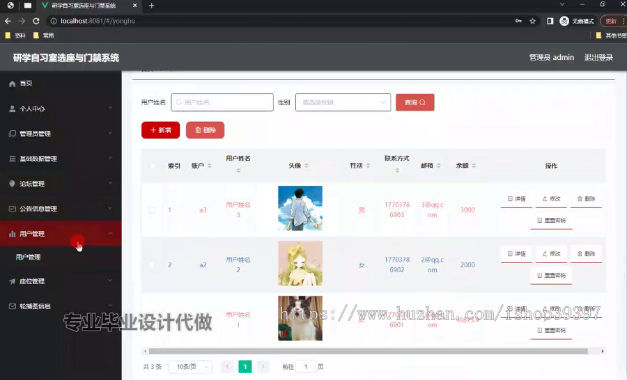Sort the table by 性别 column arrows
This screenshot has width=627, height=380.
click(368, 166)
